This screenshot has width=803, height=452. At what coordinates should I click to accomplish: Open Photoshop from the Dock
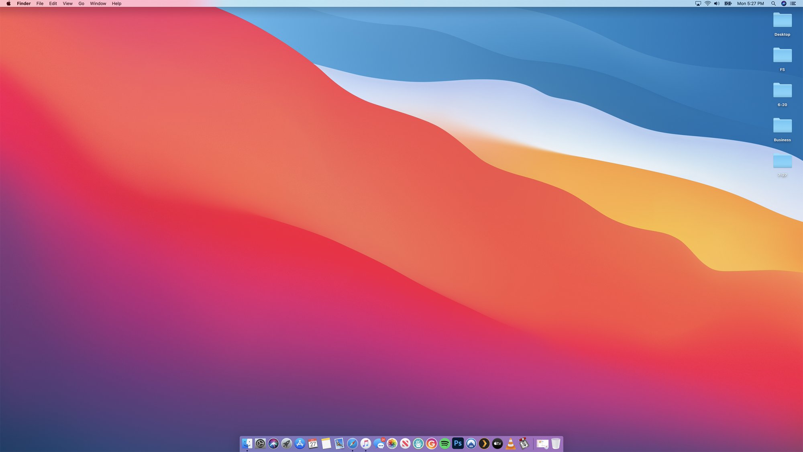[458, 443]
